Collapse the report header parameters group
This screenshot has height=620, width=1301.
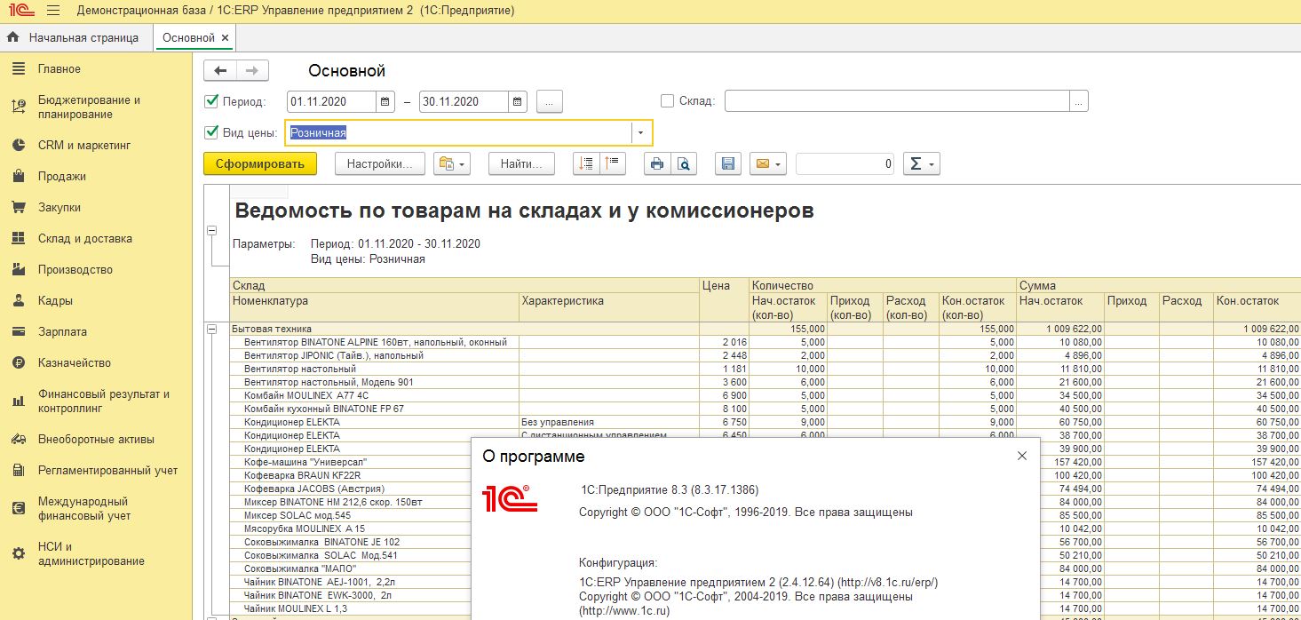pos(211,231)
